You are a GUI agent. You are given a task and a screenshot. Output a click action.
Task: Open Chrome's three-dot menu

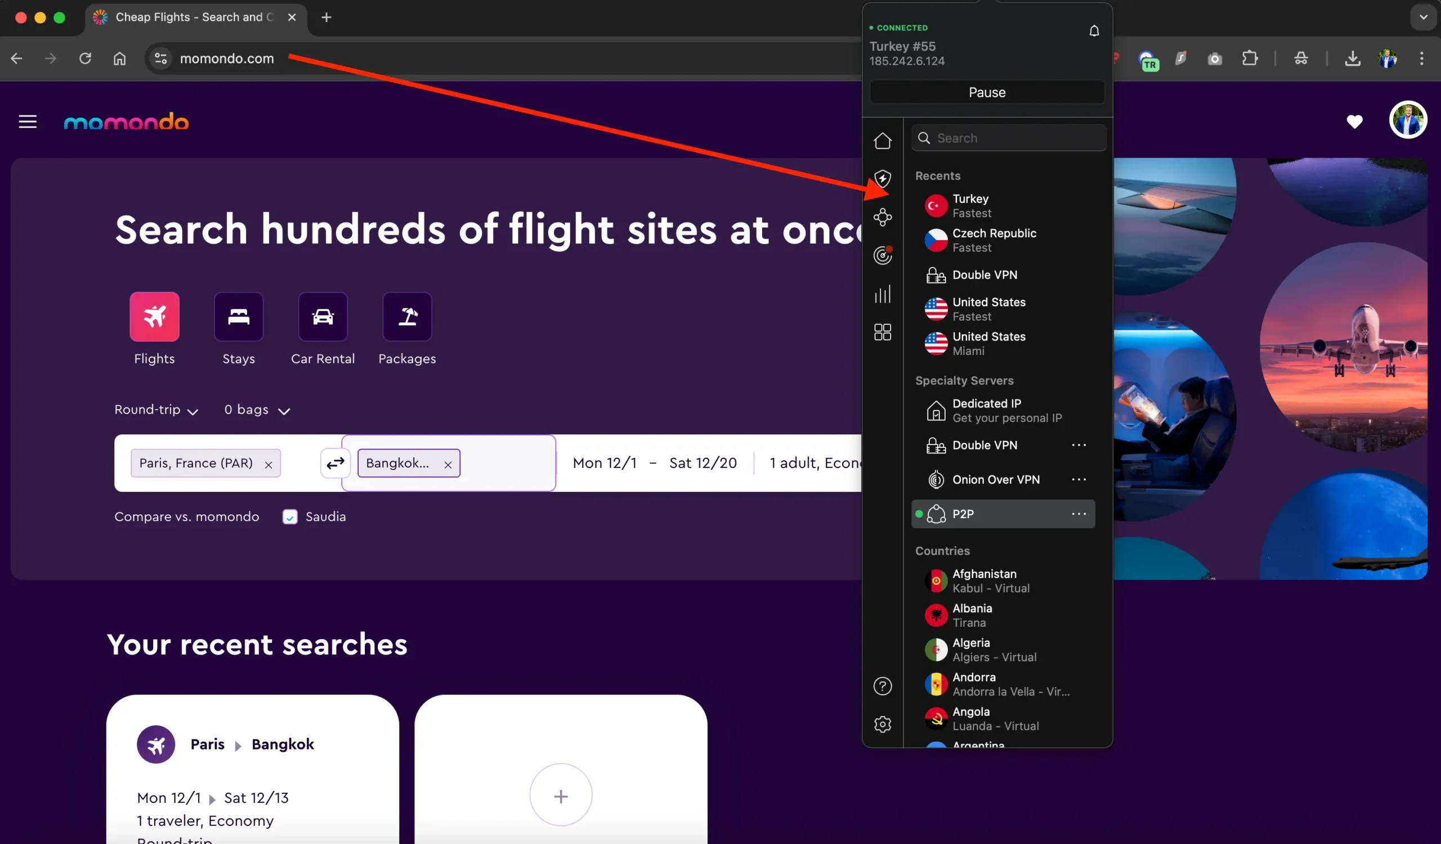coord(1422,58)
